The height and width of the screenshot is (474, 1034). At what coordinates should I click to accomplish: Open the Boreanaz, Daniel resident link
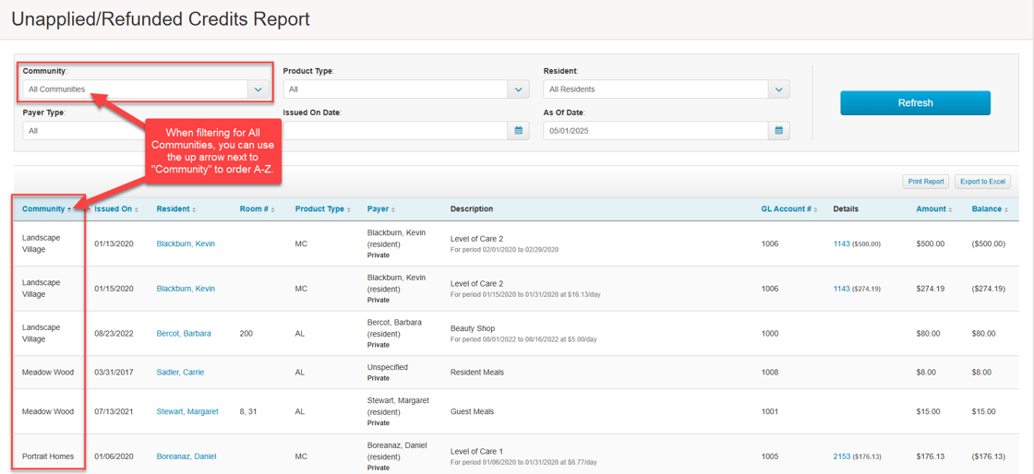(186, 456)
